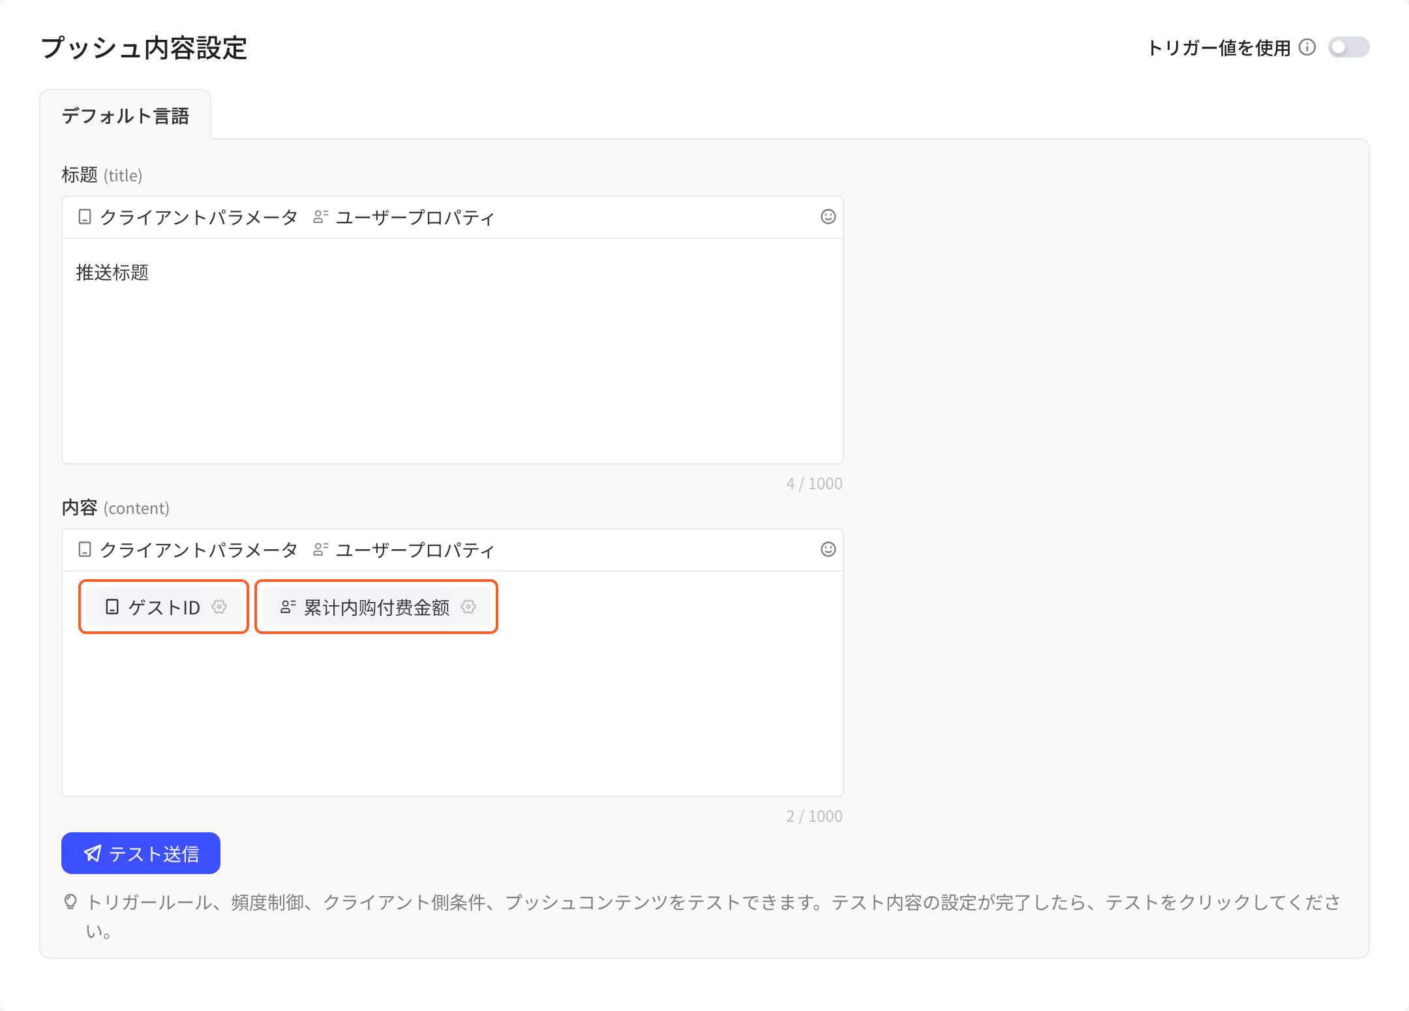Click the lightbulb hint icon below テスト送信

pos(70,901)
